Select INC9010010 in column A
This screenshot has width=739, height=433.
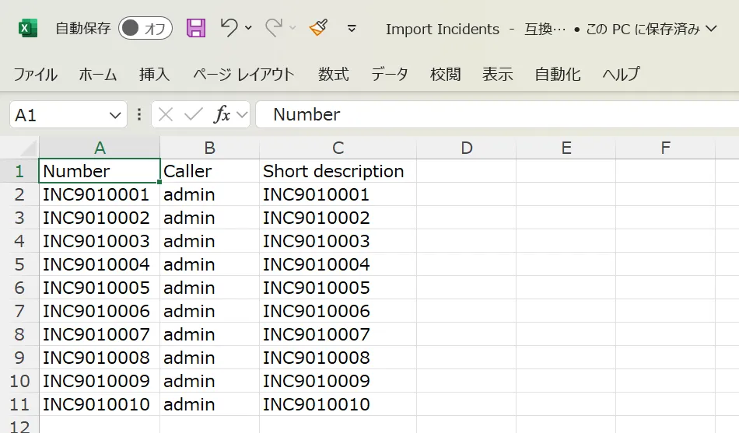(x=100, y=404)
